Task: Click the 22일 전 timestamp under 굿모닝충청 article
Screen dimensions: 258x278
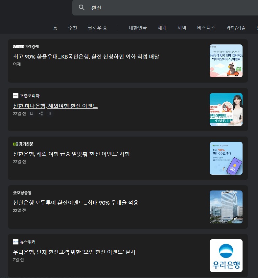Action: [x=19, y=210]
